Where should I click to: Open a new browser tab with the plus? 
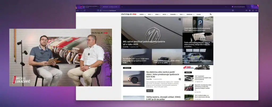122,7
